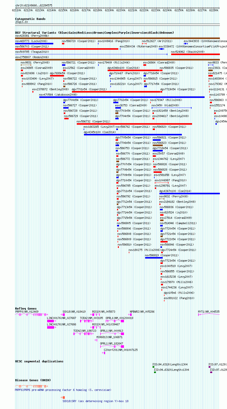The width and height of the screenshot is (227, 409).
Task: Click the nsv470564 (Jakobsson2008) label
Action: (x=58, y=95)
